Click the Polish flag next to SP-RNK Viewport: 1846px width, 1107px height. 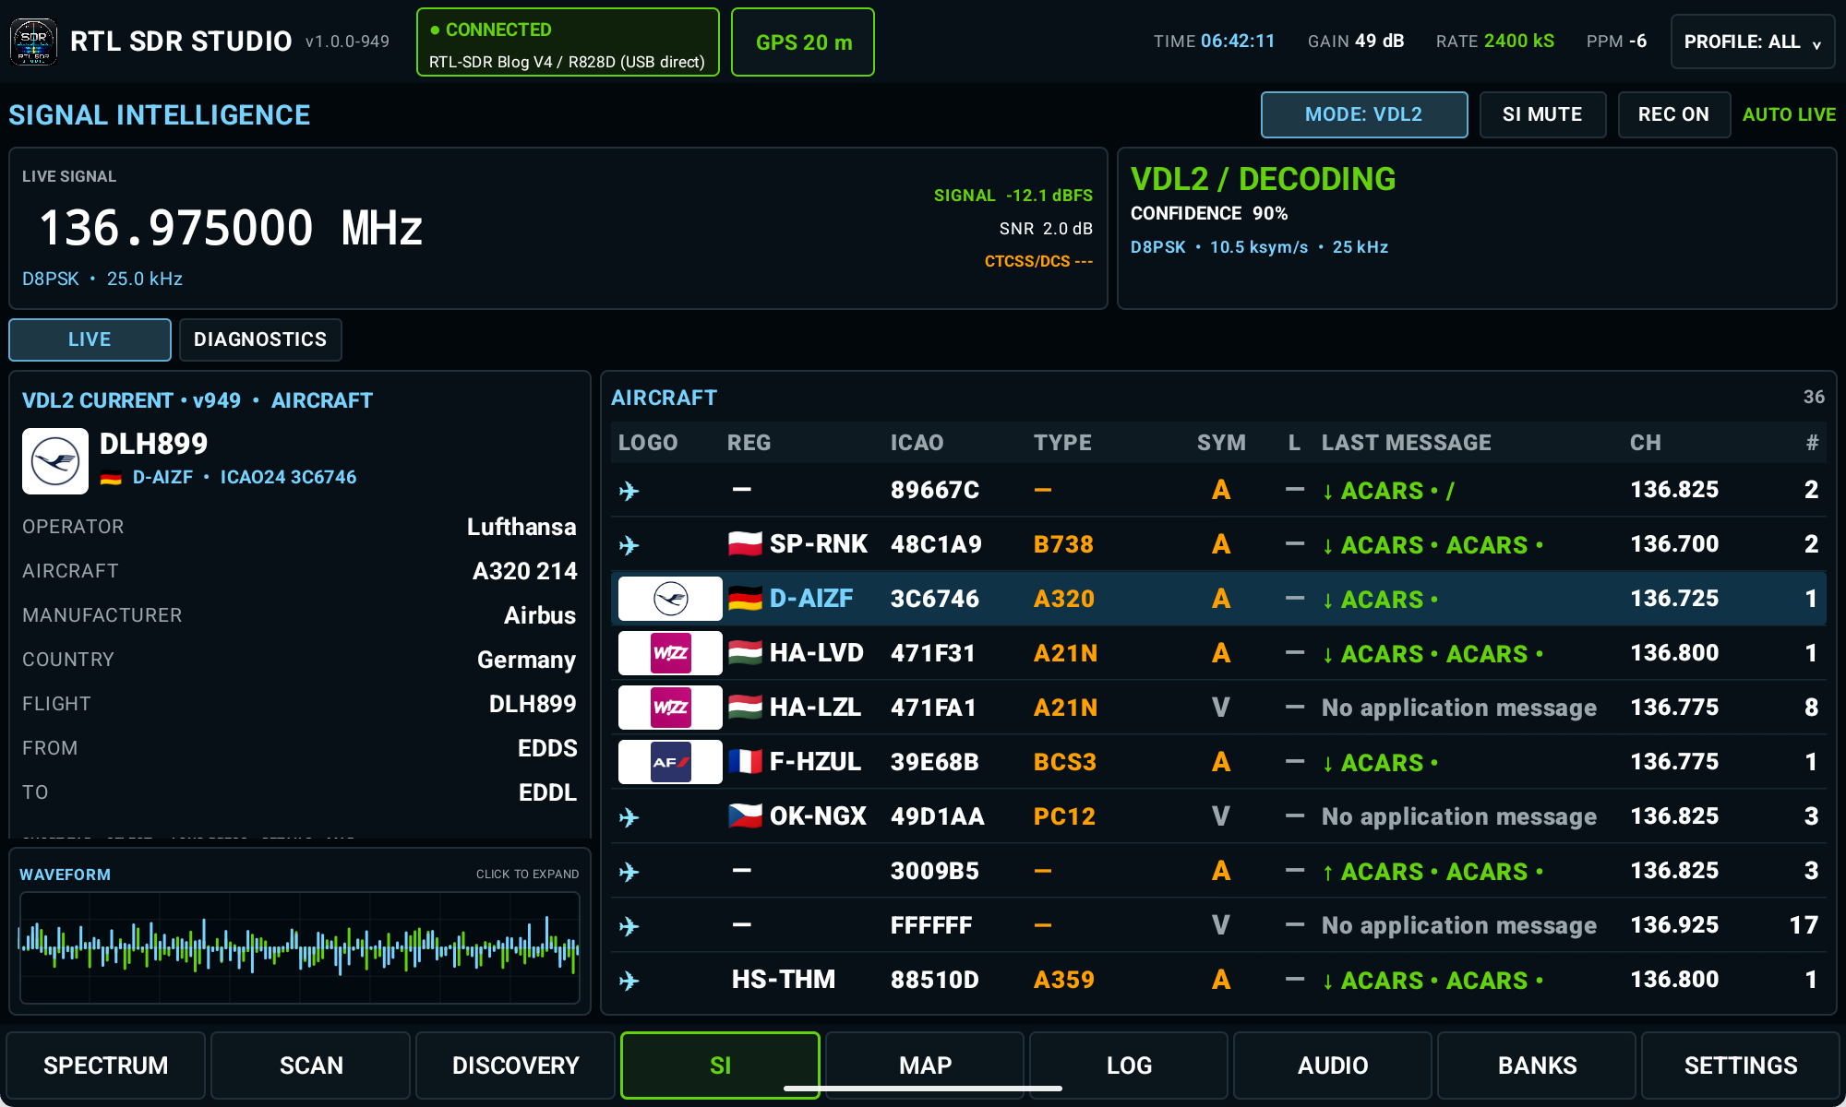coord(745,544)
